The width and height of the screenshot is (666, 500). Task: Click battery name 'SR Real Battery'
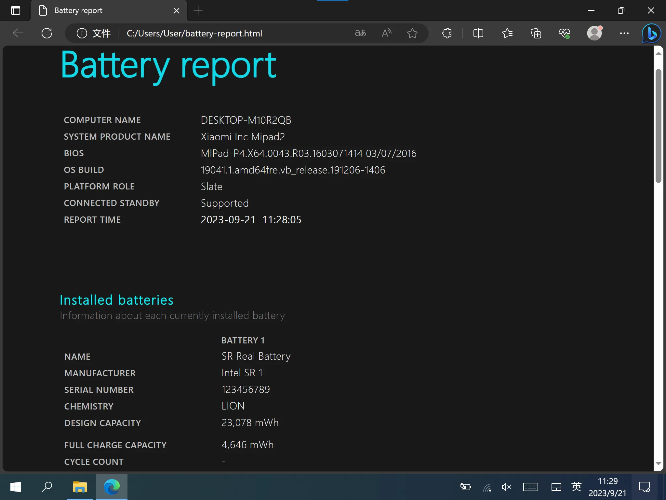(x=256, y=356)
